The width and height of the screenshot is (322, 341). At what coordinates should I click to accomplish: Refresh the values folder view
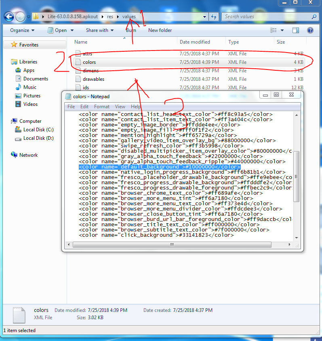[x=214, y=17]
